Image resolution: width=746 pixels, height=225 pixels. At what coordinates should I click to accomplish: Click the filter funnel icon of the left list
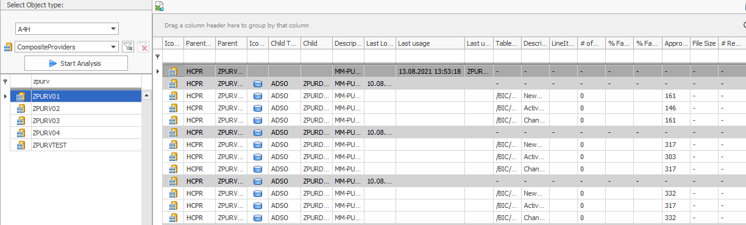point(5,82)
